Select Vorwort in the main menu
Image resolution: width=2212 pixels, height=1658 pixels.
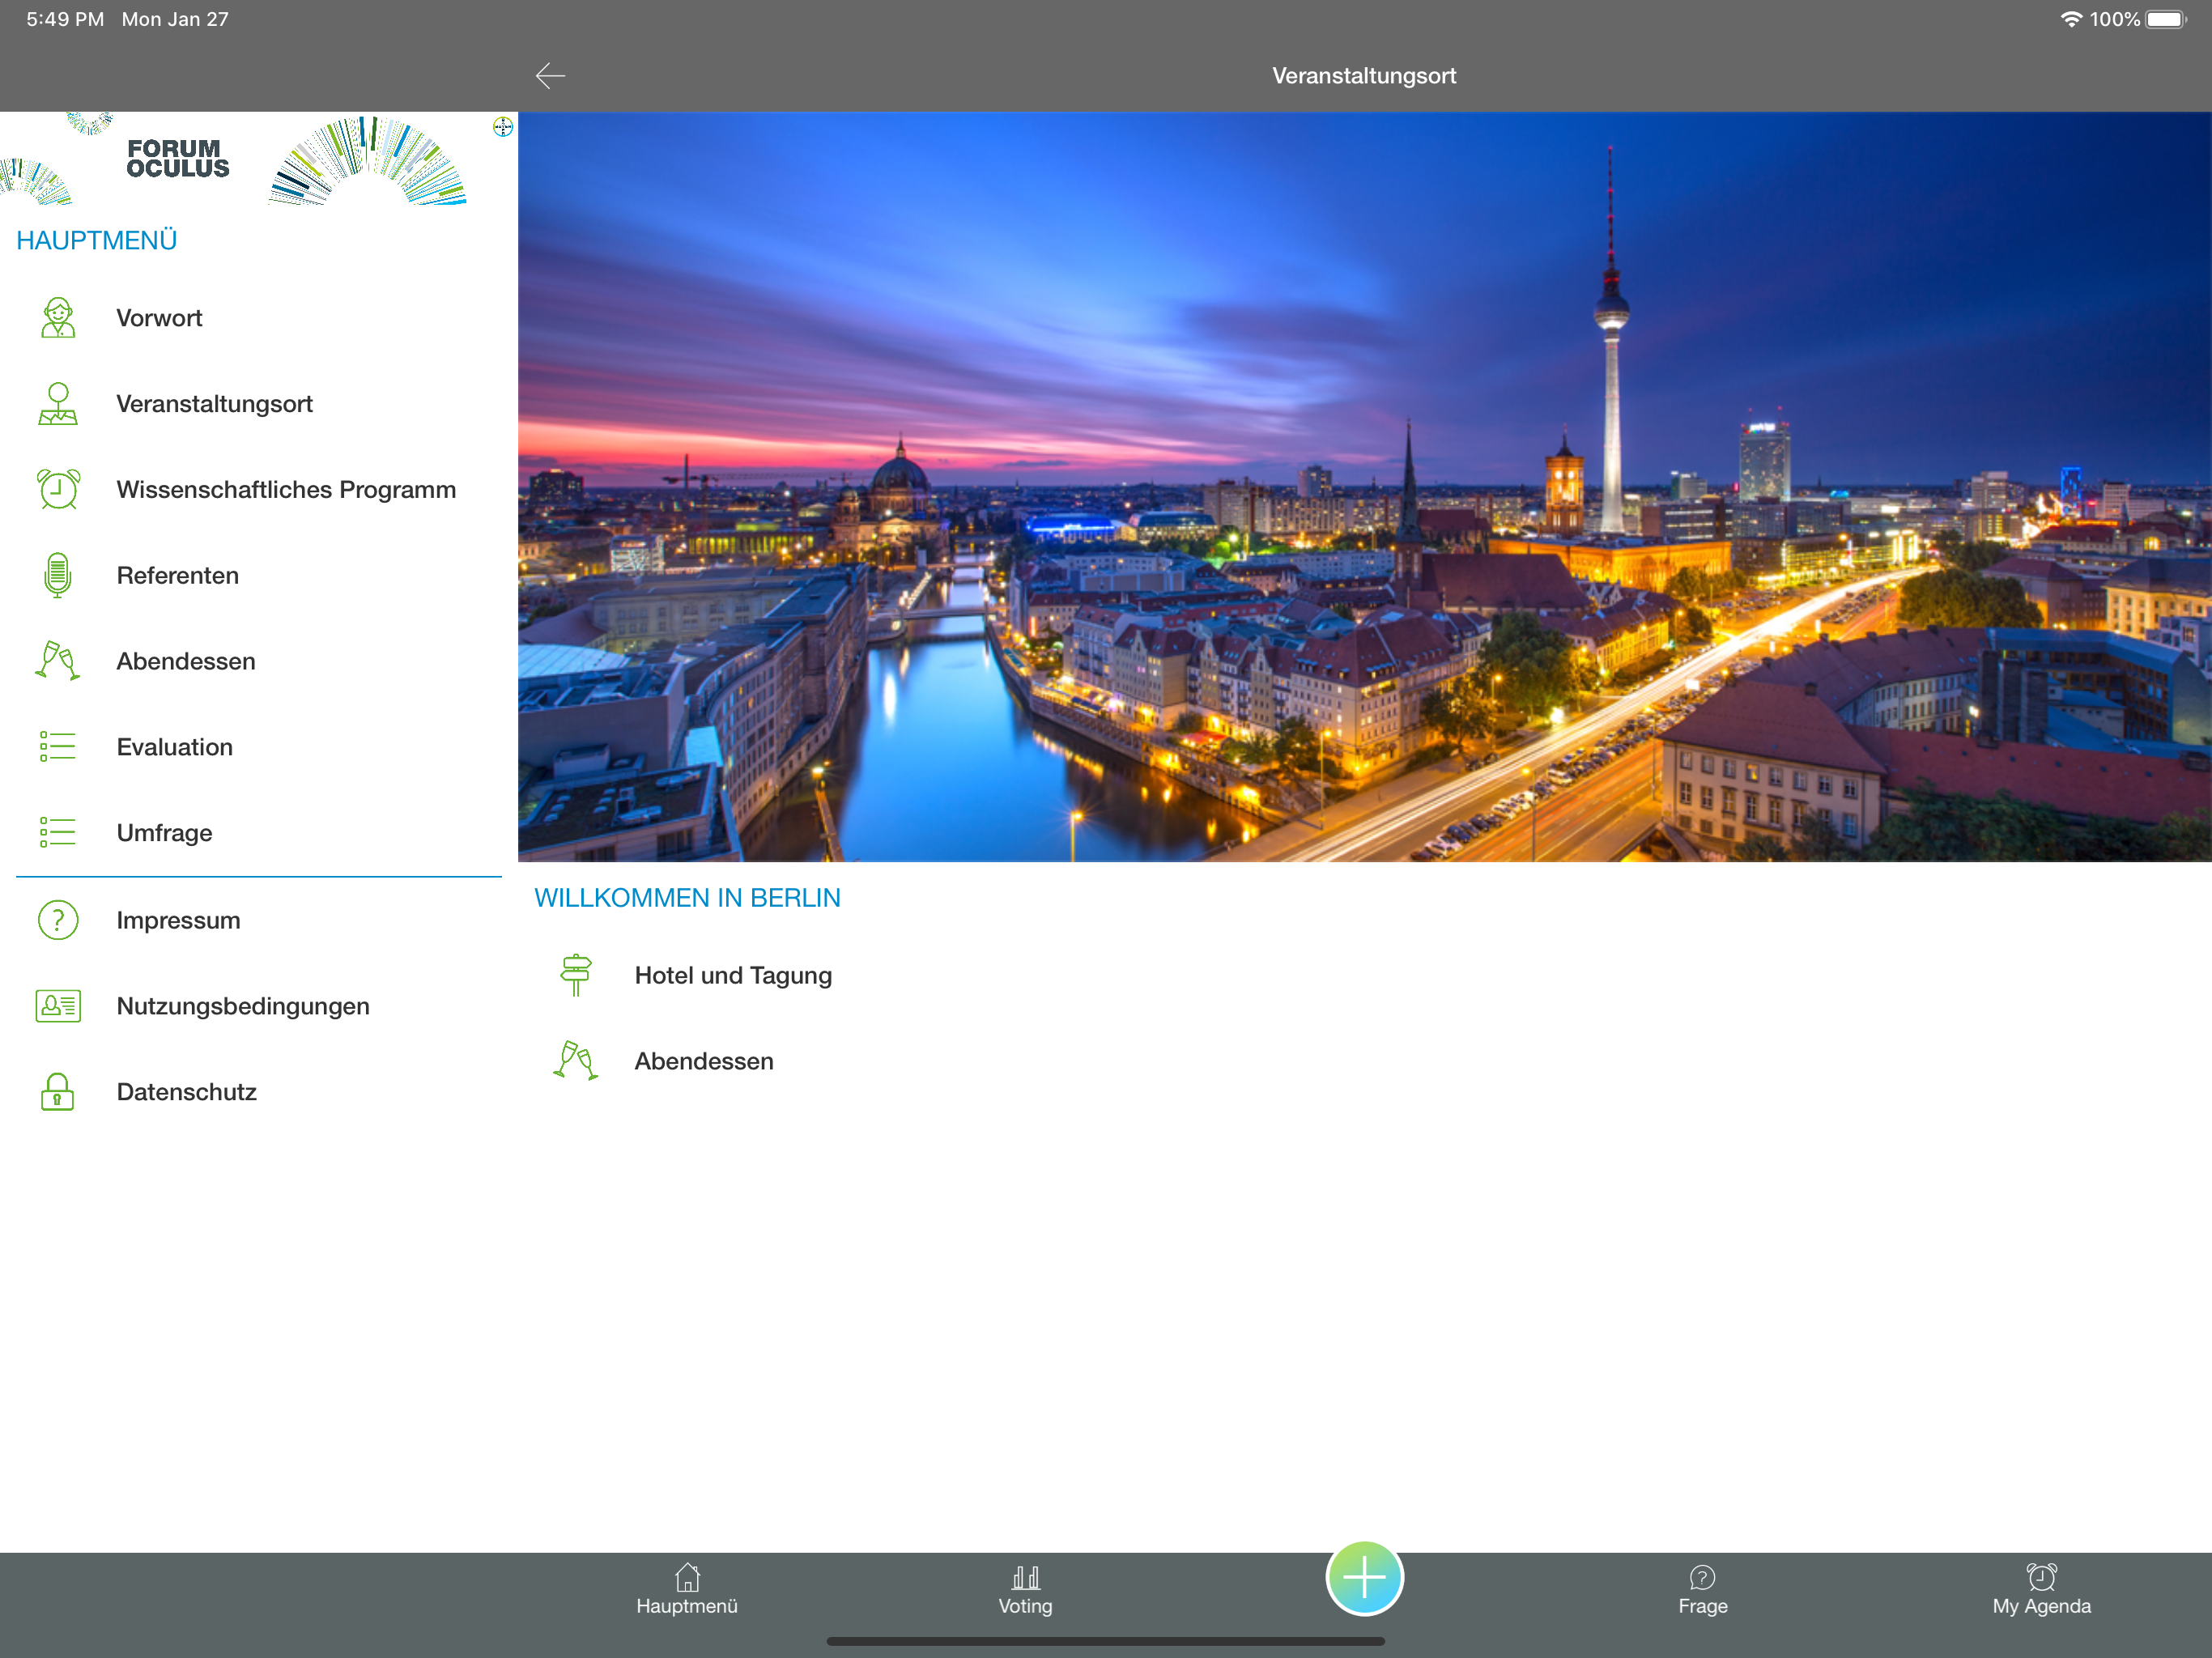(x=259, y=318)
